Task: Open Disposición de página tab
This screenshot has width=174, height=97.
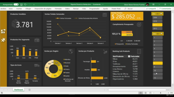Action: 43,9
